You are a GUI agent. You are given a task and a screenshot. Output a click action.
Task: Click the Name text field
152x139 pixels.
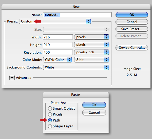coord(77,15)
